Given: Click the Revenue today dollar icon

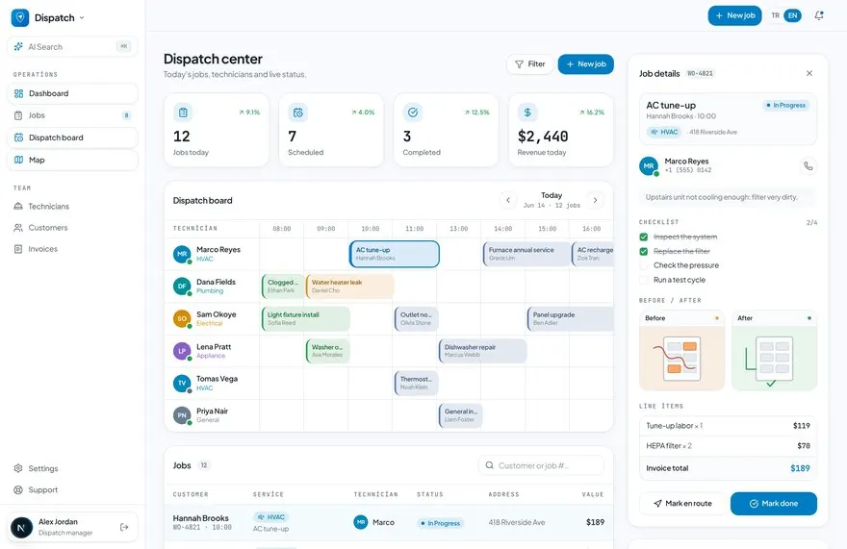Looking at the screenshot, I should [x=527, y=112].
